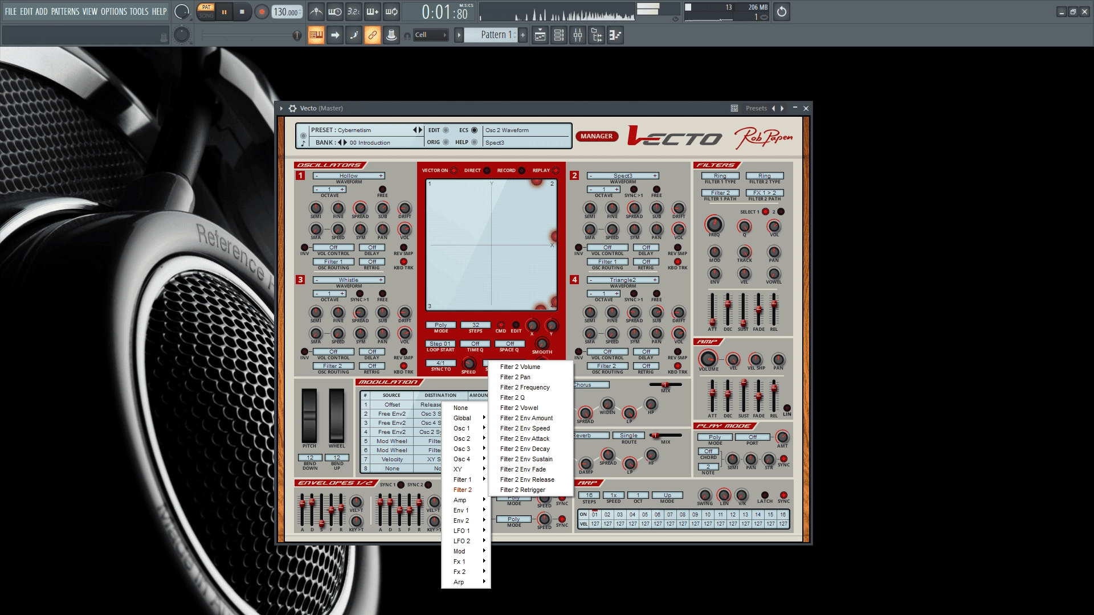
Task: Click the filter FREQ knob
Action: 714,224
